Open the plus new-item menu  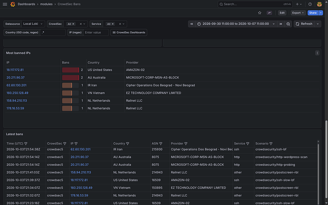[299, 4]
